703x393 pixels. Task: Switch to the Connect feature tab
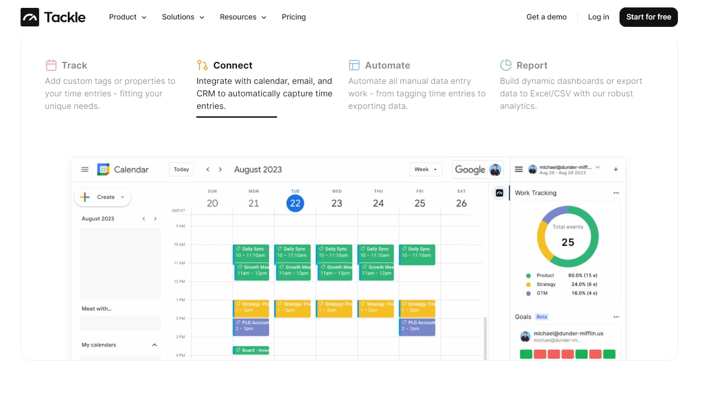point(232,65)
